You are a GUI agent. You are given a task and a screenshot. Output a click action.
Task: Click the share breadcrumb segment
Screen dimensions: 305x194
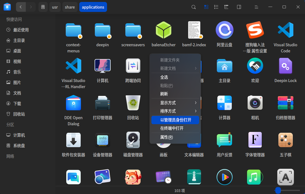(70, 7)
